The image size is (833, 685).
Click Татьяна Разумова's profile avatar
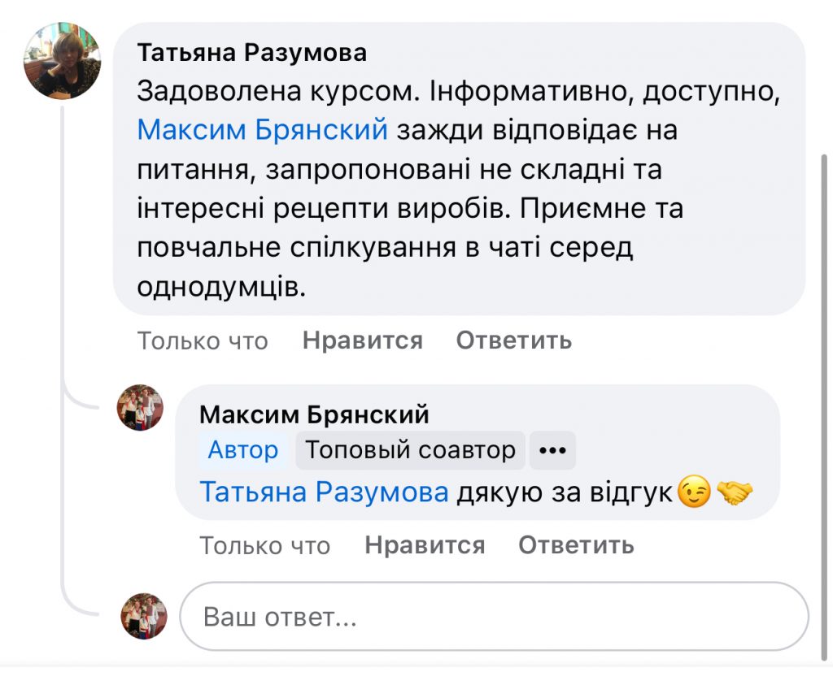tap(65, 62)
